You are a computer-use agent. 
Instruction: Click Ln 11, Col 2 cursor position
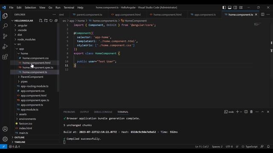click(x=202, y=147)
